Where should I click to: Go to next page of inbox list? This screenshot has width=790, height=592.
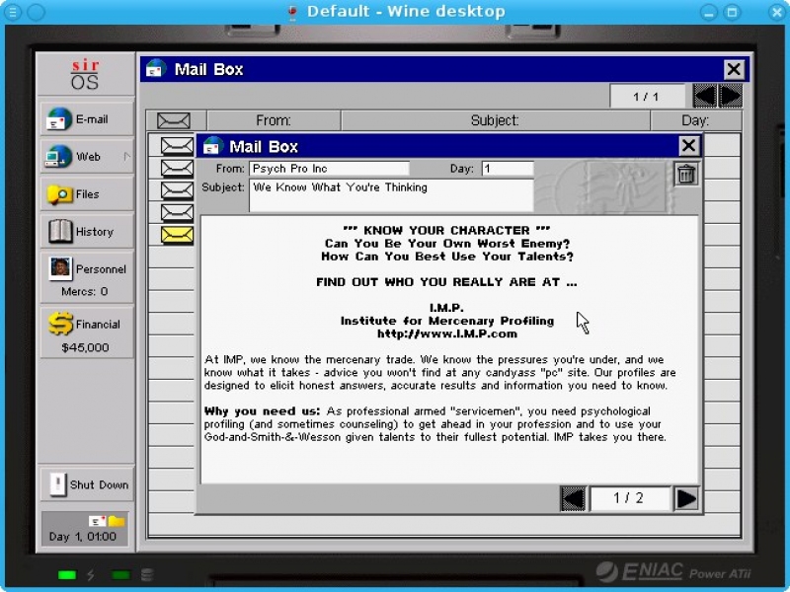point(731,96)
